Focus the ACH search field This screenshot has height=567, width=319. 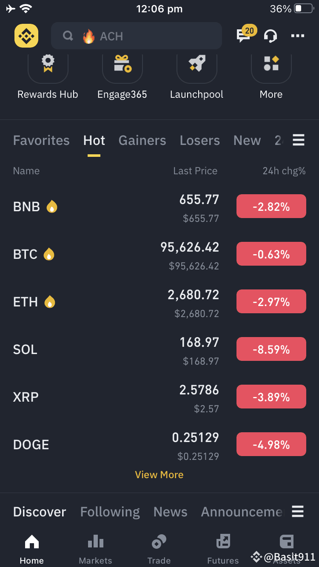[x=137, y=36]
